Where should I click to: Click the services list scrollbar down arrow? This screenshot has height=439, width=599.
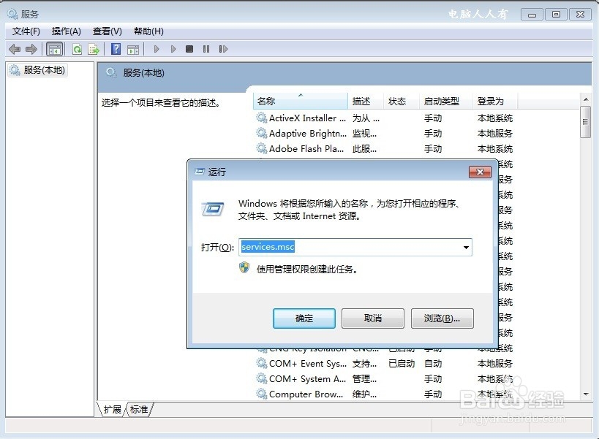tap(586, 394)
